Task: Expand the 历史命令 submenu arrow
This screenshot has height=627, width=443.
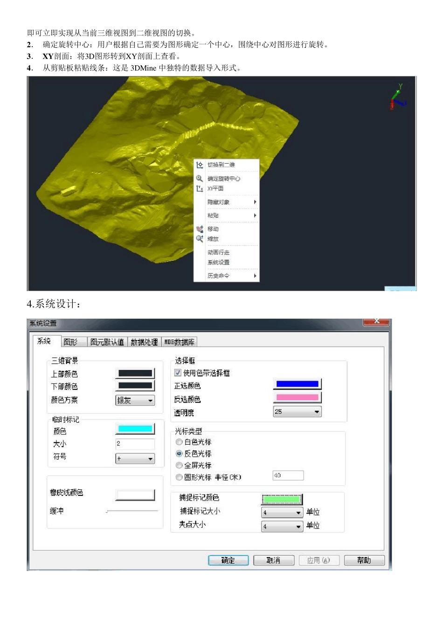Action: [255, 276]
